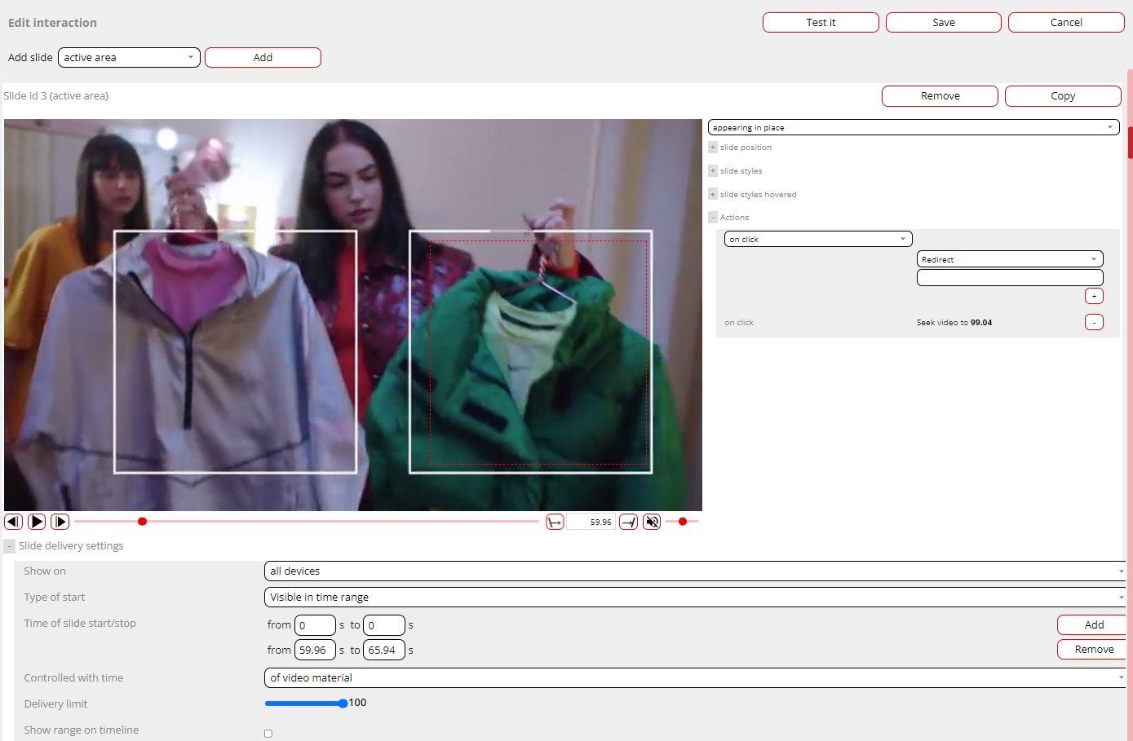This screenshot has height=741, width=1133.
Task: Enable Show range on timeline checkbox
Action: pos(268,733)
